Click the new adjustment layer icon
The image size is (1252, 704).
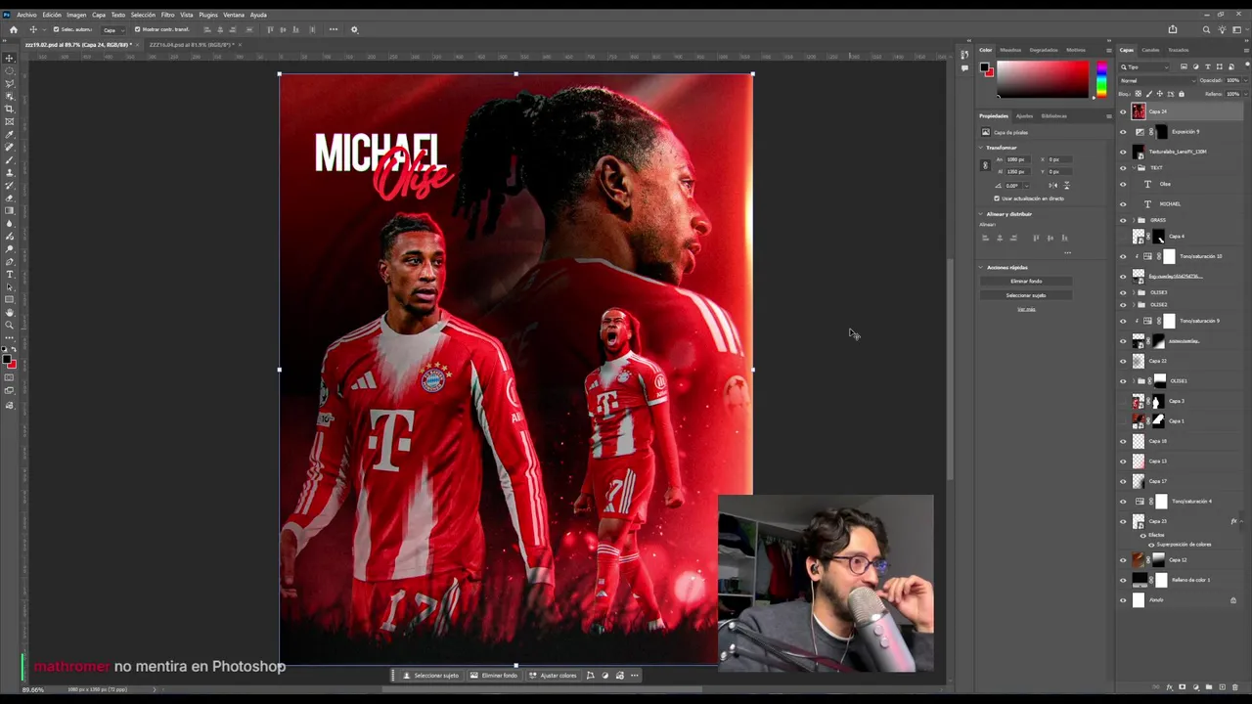point(1195,687)
